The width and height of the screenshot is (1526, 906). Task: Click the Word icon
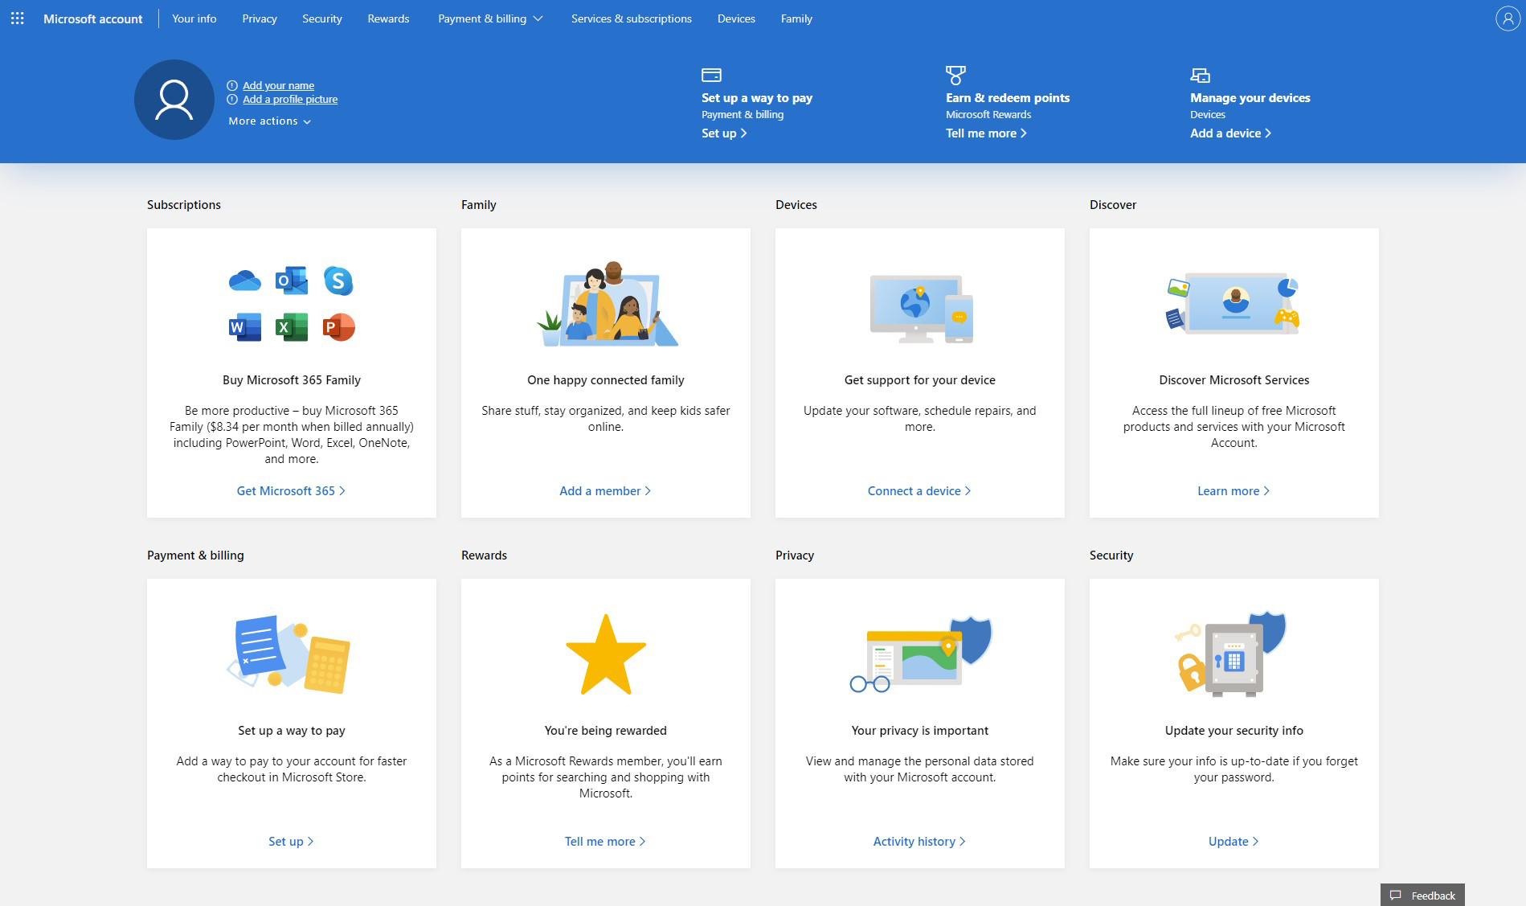click(244, 327)
